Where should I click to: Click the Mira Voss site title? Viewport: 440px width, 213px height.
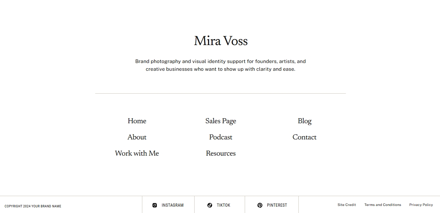[x=221, y=41]
